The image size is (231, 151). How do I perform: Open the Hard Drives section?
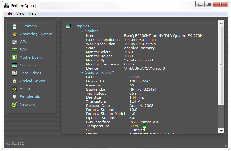tap(30, 73)
